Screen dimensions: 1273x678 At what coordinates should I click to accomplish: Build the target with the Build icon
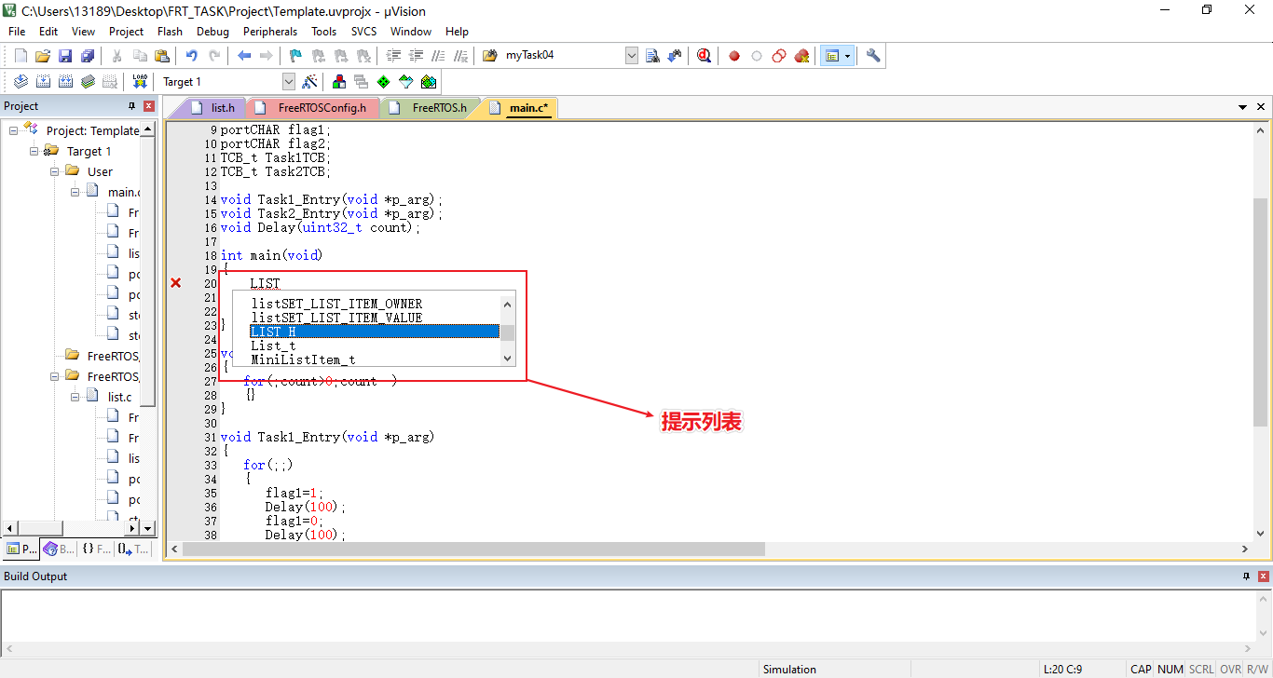[x=43, y=82]
